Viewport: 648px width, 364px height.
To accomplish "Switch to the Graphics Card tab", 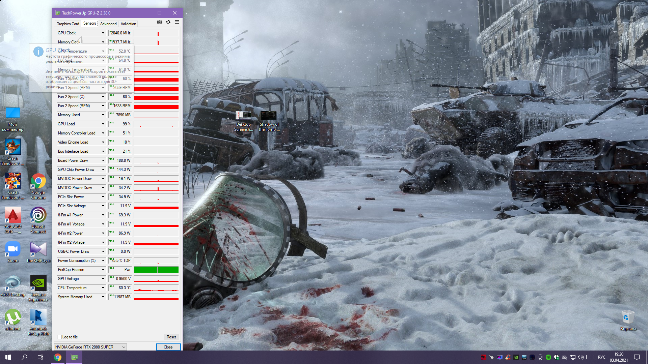I will click(67, 24).
